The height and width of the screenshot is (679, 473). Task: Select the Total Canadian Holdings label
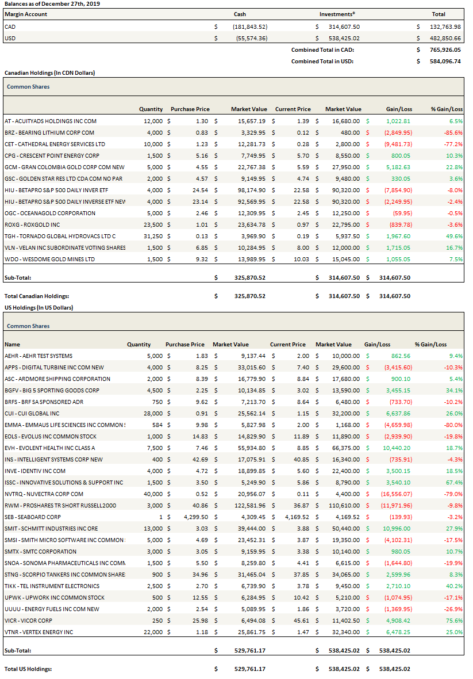click(40, 296)
